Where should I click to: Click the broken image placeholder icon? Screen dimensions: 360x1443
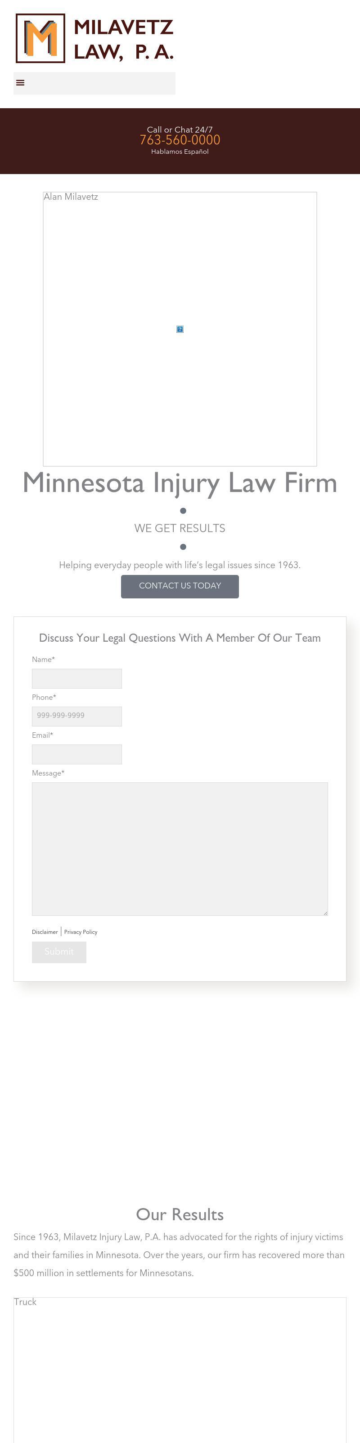pos(180,329)
